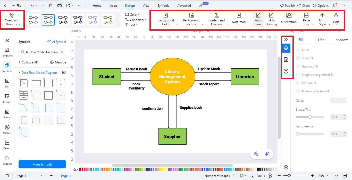Image resolution: width=352 pixels, height=180 pixels.
Task: Select the Solid fill radio option
Action: [x=298, y=58]
